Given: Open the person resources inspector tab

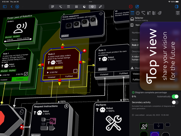Looking at the screenshot, I should click(x=149, y=13).
